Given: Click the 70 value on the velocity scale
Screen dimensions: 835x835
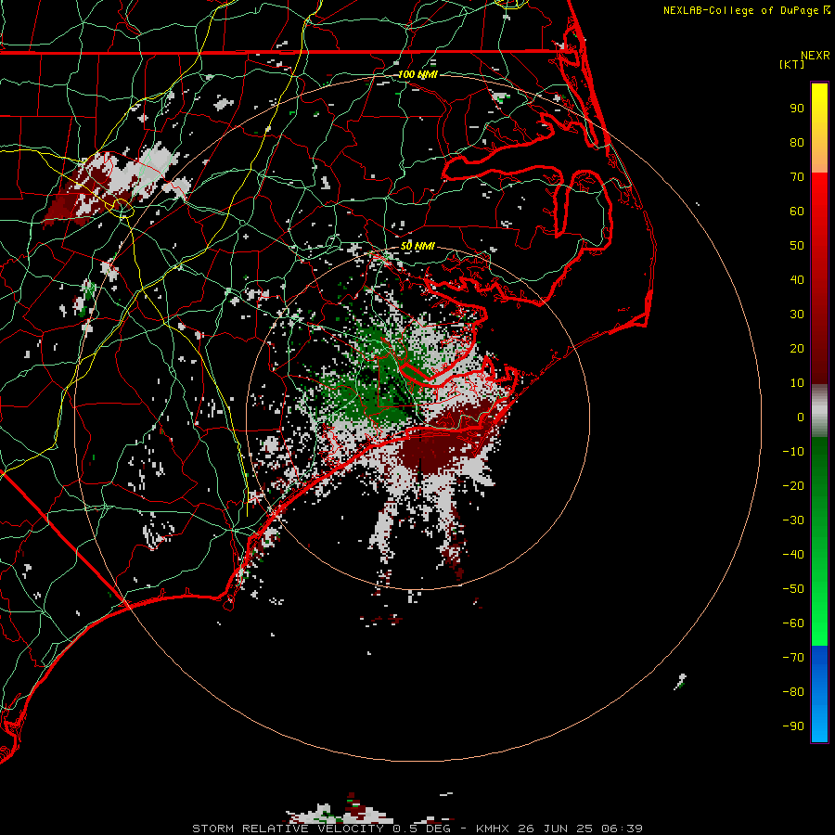Looking at the screenshot, I should [x=797, y=177].
